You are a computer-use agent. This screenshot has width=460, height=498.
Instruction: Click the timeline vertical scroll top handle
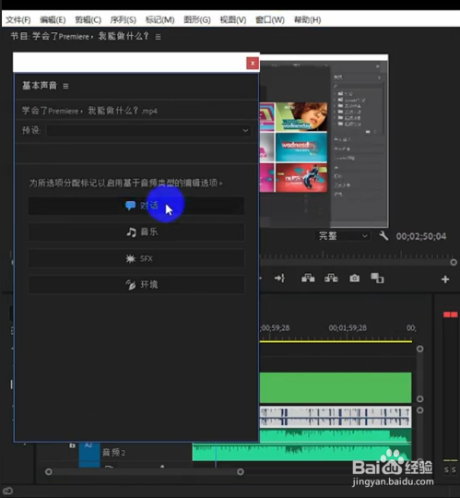(419, 349)
